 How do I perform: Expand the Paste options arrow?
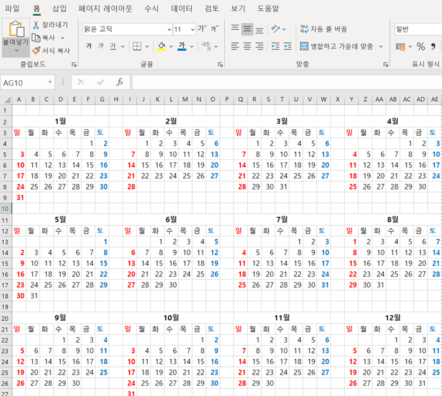(16, 51)
